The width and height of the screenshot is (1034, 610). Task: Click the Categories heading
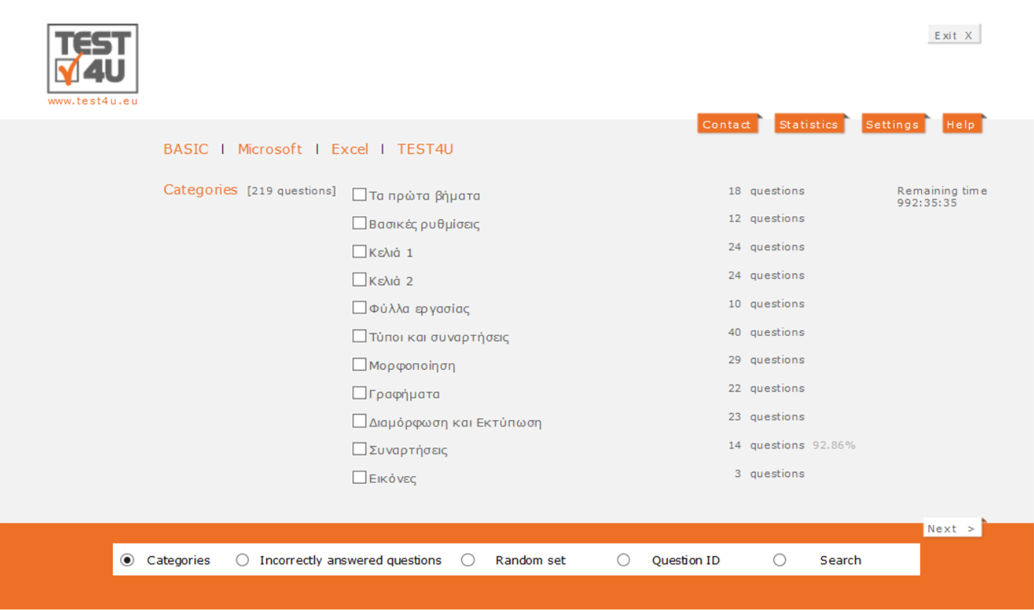click(200, 190)
